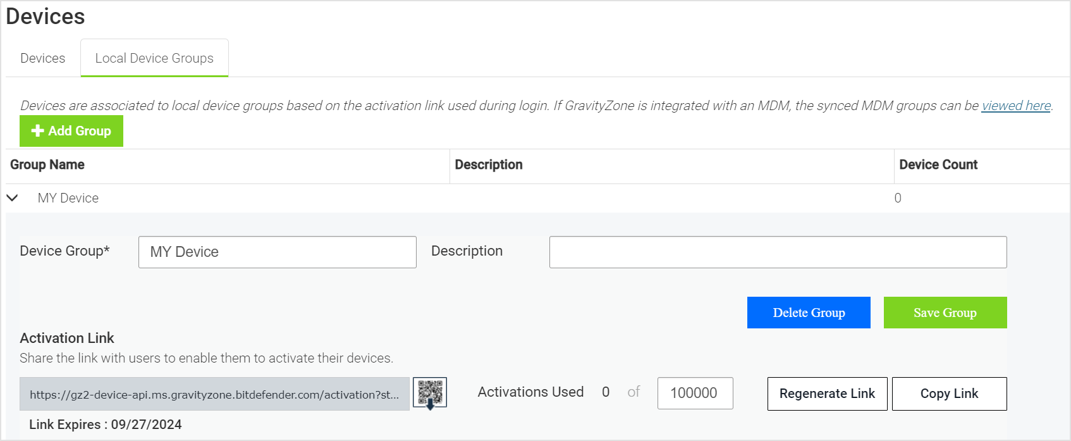Collapse the MY Device group row
This screenshot has width=1071, height=441.
pyautogui.click(x=12, y=198)
